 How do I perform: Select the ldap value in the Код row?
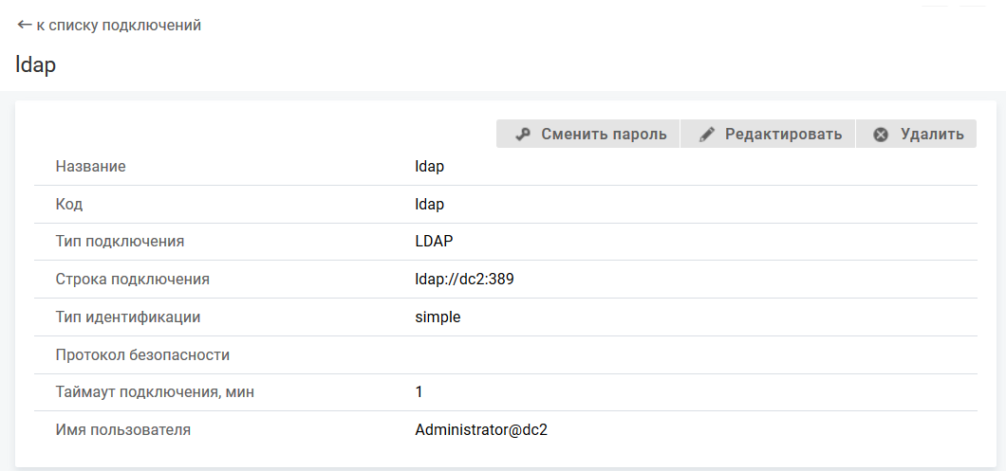pyautogui.click(x=430, y=204)
